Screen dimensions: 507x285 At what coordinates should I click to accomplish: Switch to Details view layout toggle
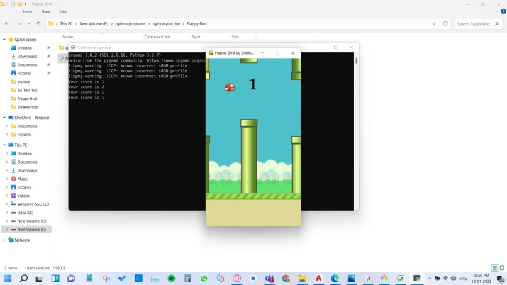(494, 268)
